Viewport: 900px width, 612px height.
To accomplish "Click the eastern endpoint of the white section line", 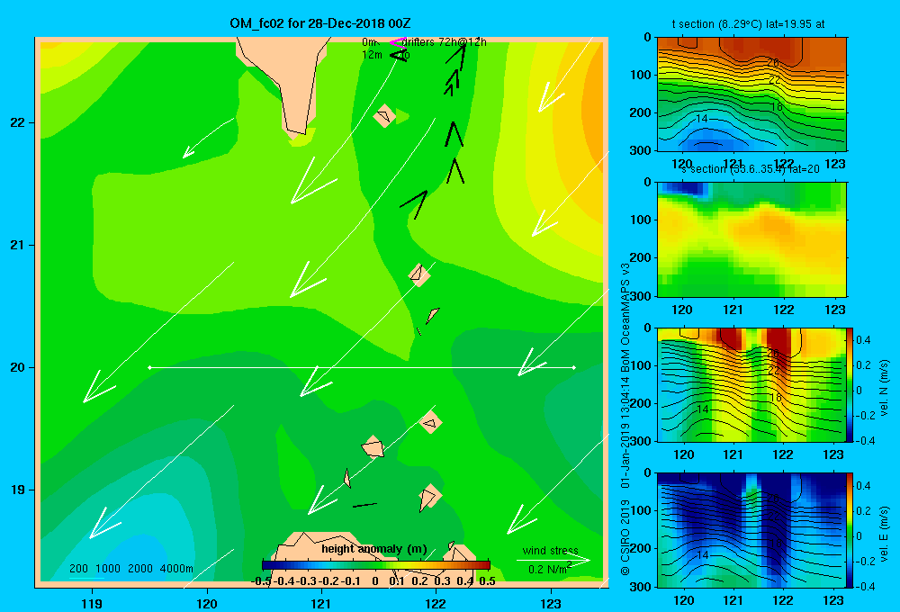I will (574, 367).
